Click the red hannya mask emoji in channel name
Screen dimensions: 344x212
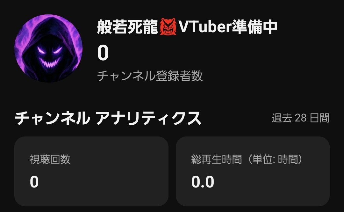[168, 26]
